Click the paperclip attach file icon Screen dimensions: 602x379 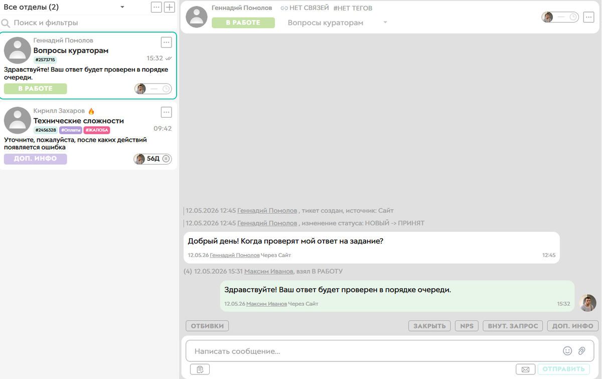click(582, 351)
